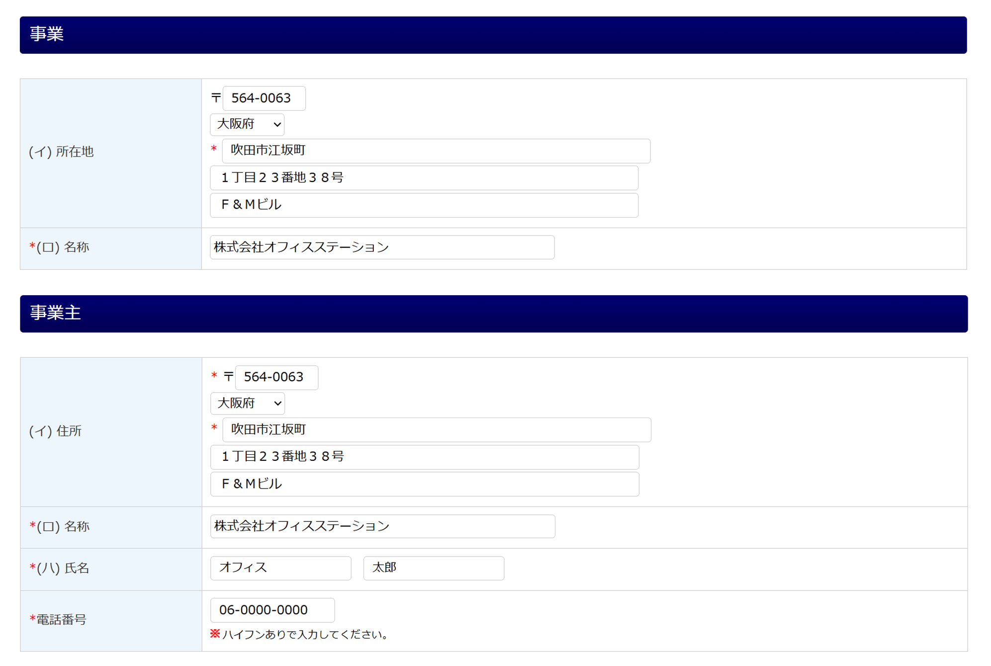The width and height of the screenshot is (991, 666).
Task: Click the 事業主 section header bar
Action: pos(493,314)
